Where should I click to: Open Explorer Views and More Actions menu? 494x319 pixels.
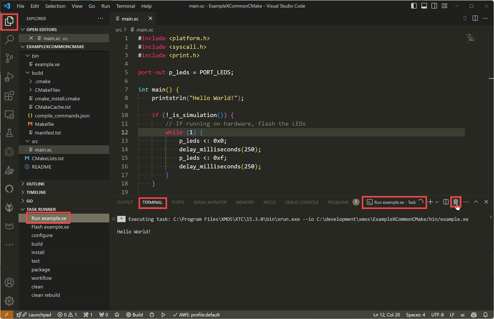click(101, 19)
